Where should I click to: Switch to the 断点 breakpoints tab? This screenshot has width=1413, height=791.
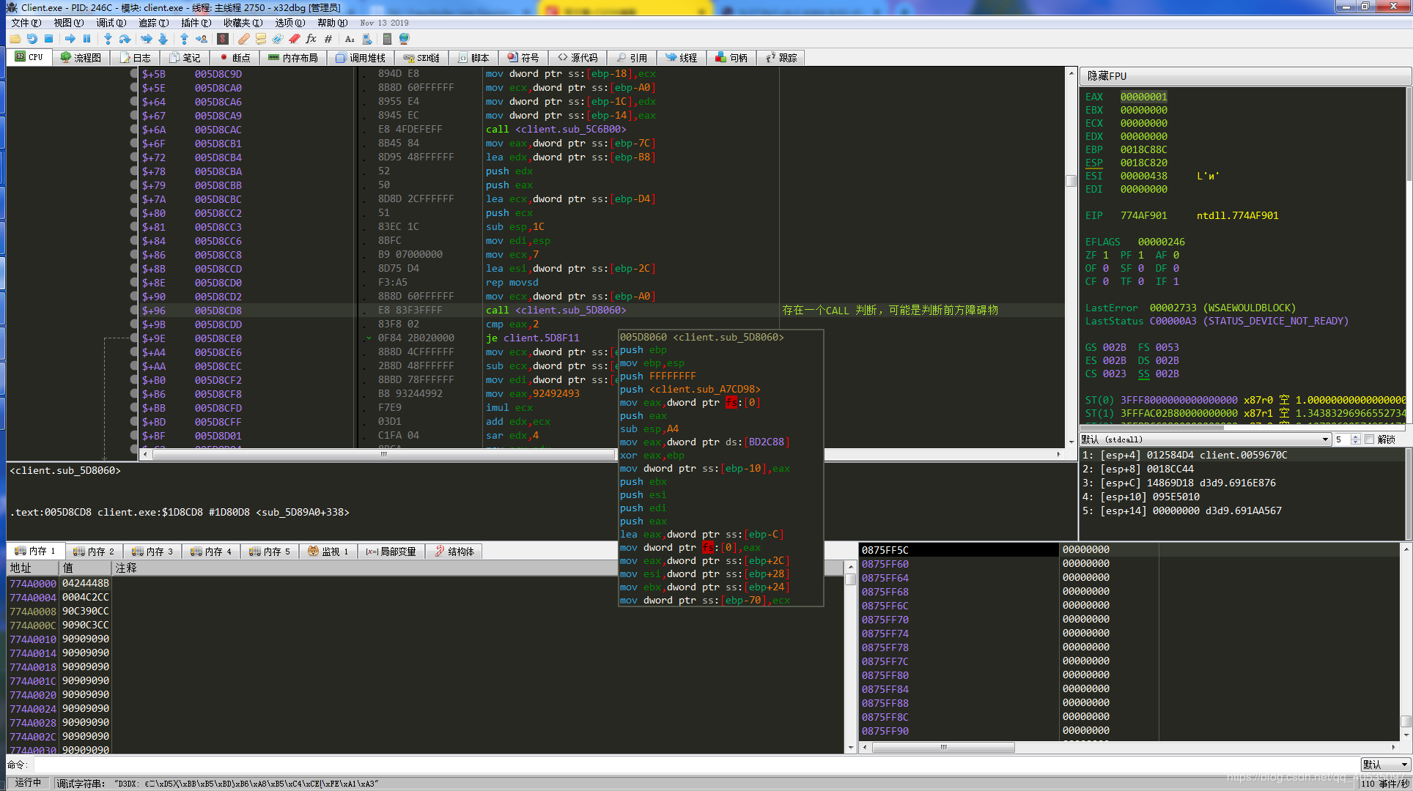pos(235,58)
